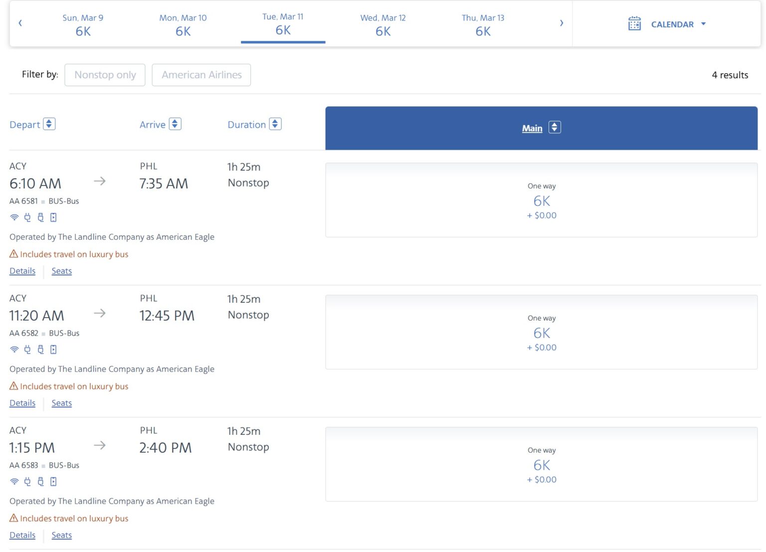Switch to the Wed, Mar 12 date tab

(x=383, y=23)
